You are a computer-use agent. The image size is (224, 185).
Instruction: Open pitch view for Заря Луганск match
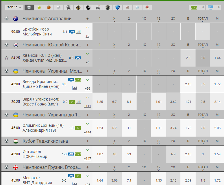pyautogui.click(x=72, y=102)
